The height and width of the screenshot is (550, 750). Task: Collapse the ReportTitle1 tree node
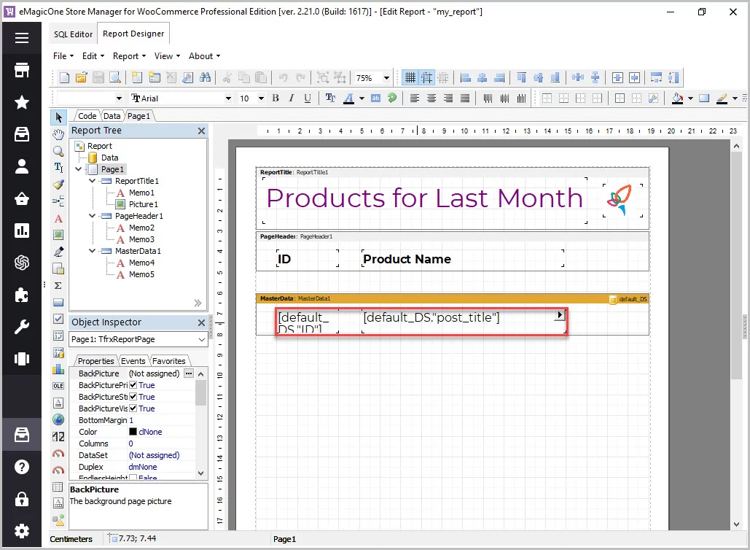point(93,181)
